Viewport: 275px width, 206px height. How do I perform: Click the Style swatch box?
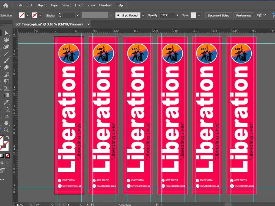[x=193, y=15]
